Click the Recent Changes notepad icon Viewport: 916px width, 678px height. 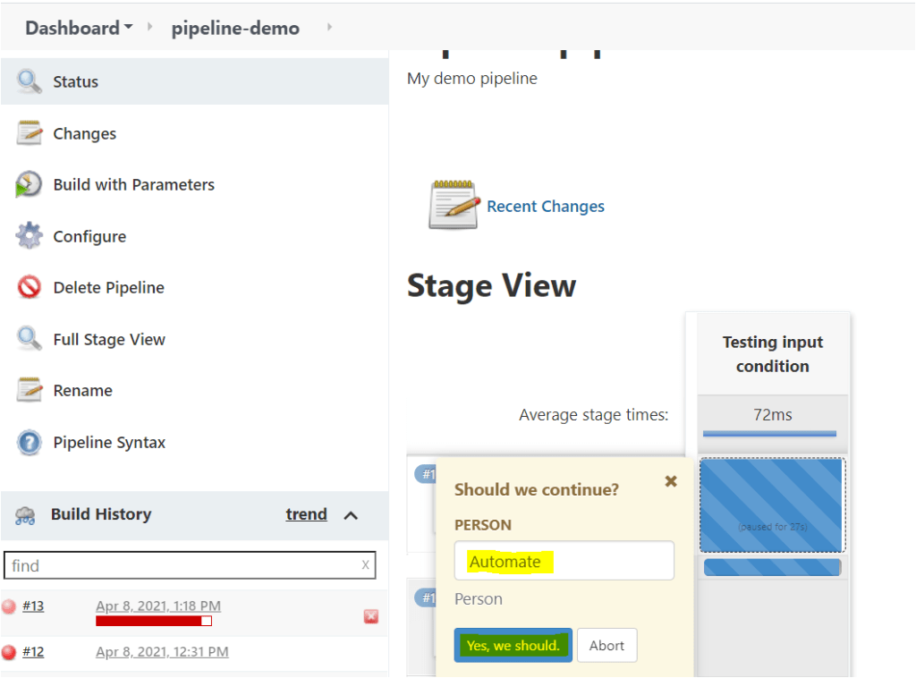pyautogui.click(x=453, y=204)
